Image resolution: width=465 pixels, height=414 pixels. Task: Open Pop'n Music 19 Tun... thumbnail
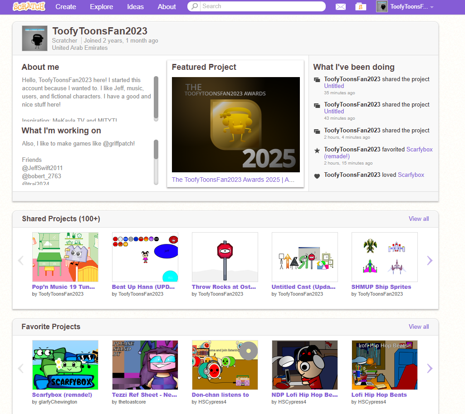coord(65,257)
